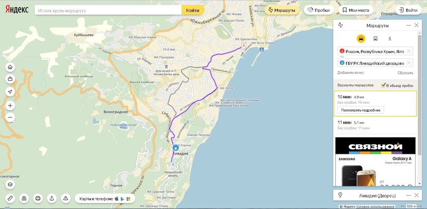Toggle the Пробки traffic layer
Viewport: 427px width, 209px height.
[319, 10]
